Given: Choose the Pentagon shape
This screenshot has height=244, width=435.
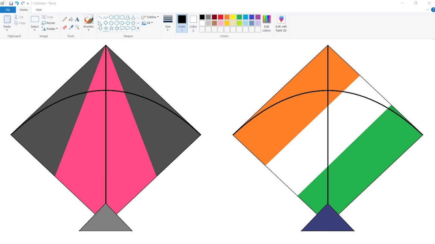Looking at the screenshot, I should tap(111, 23).
